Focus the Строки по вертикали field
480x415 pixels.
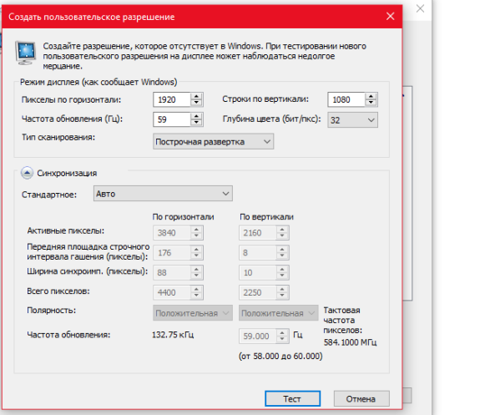pyautogui.click(x=346, y=99)
